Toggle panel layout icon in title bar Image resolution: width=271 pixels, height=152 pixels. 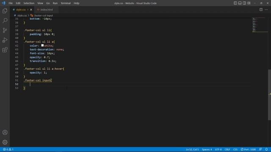tap(240, 3)
